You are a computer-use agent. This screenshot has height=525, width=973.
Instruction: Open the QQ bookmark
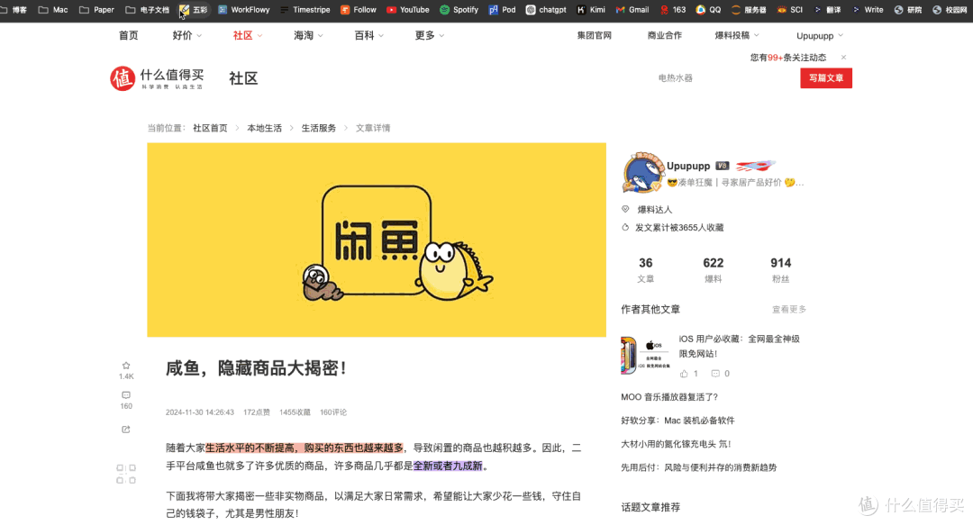(x=708, y=10)
